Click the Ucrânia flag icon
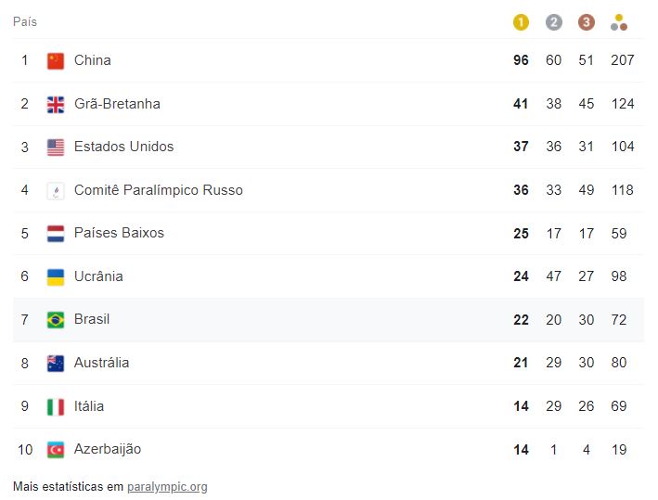 (x=56, y=276)
